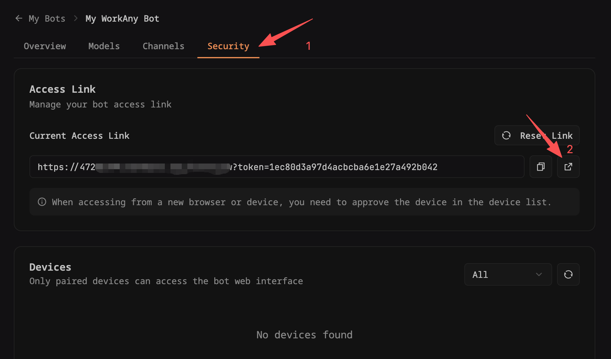
Task: Click the Current Access Link label
Action: coord(79,136)
